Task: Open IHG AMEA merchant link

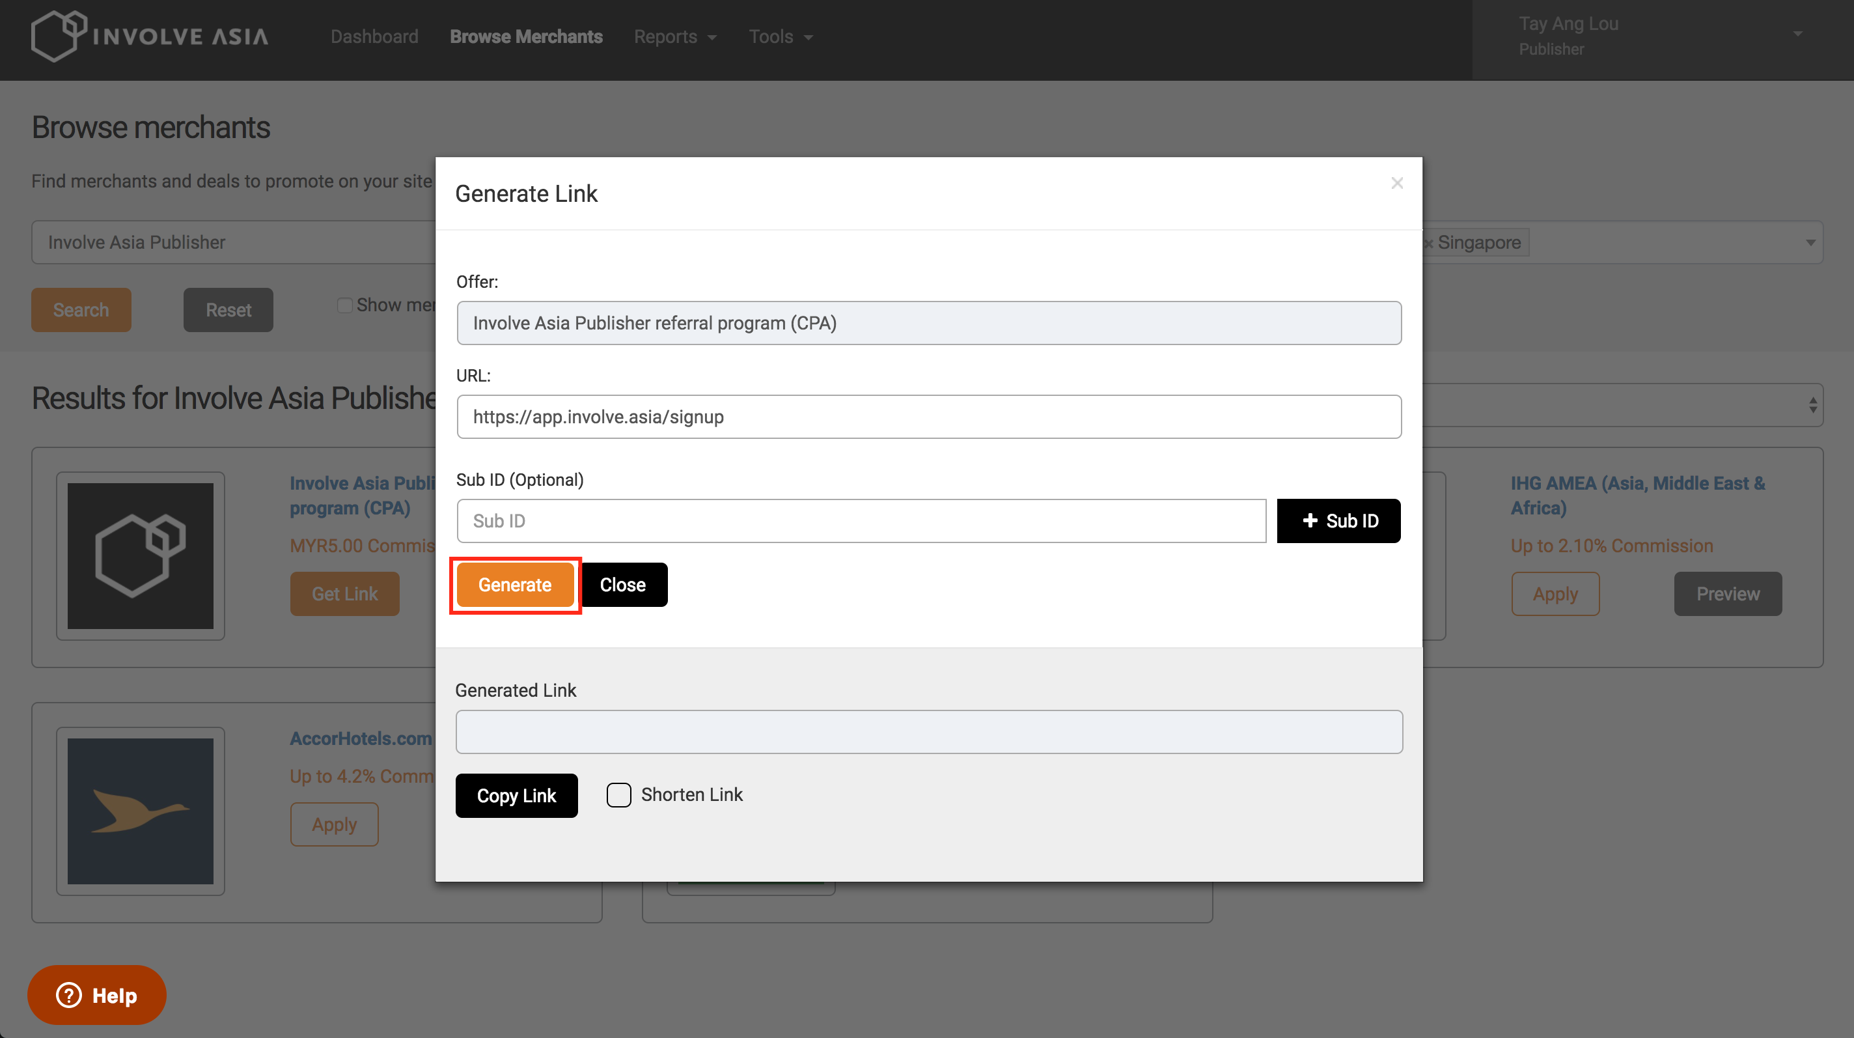Action: (x=1637, y=496)
